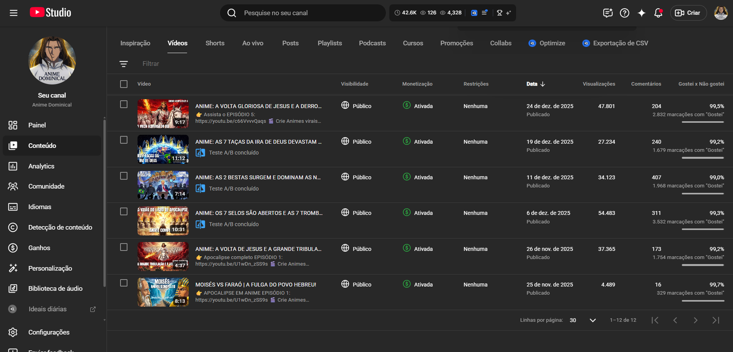Switch to the Shorts tab
The width and height of the screenshot is (733, 352).
point(215,43)
